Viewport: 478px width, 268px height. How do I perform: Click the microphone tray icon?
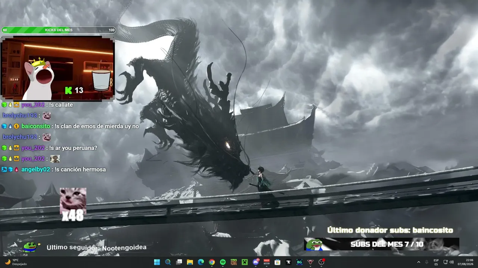pos(426,262)
